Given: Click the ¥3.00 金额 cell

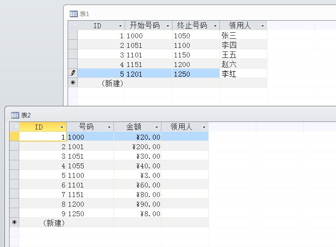Looking at the screenshot, I should (x=137, y=175).
